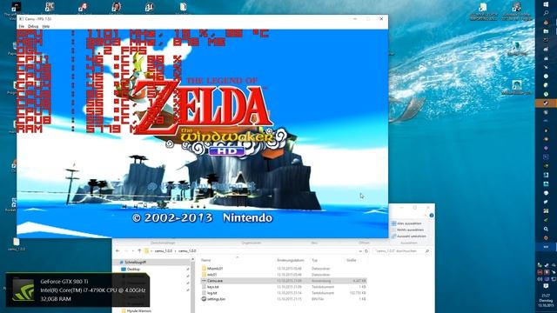Open Explorer help via blue question icon
Viewport: 557px width, 313px height.
click(x=432, y=216)
